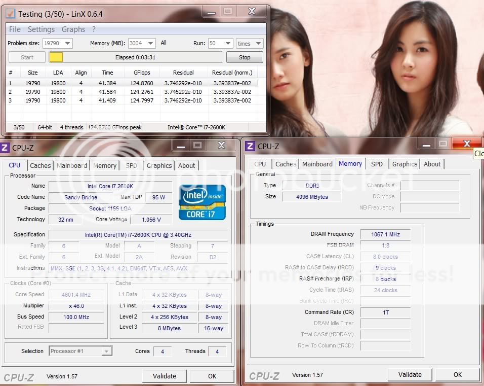Open the Graphs menu in LinX
484x386 pixels.
pyautogui.click(x=73, y=29)
